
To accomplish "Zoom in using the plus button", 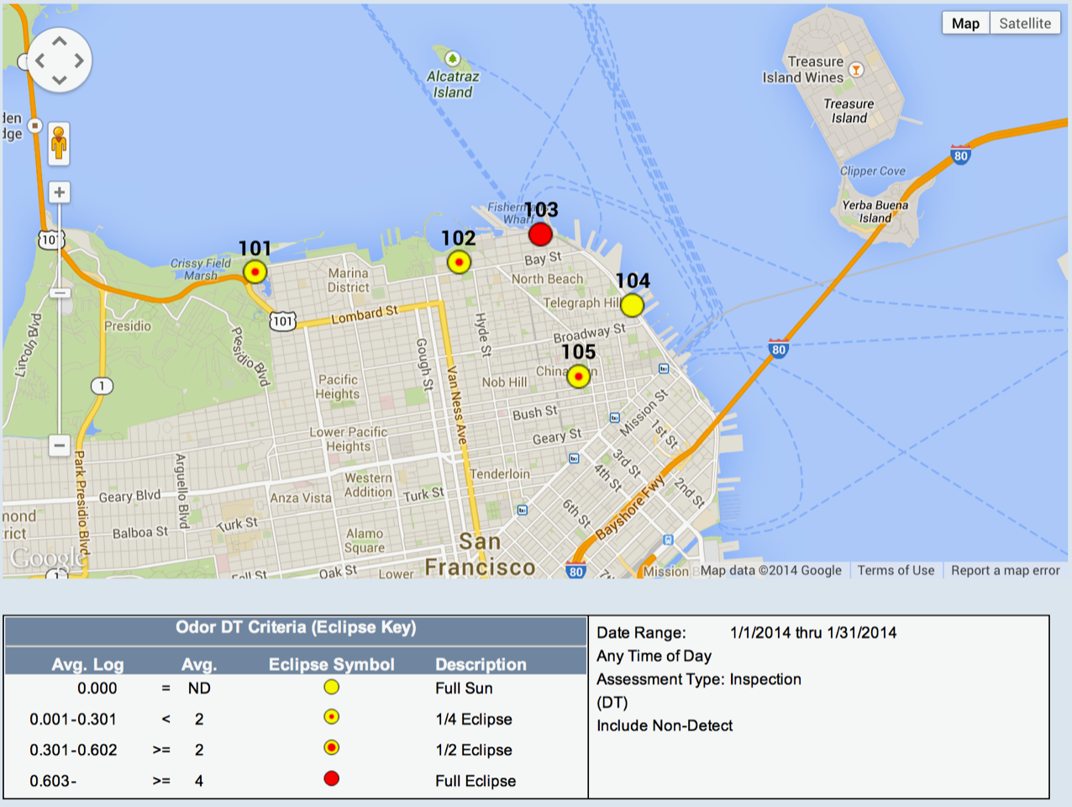I will (x=59, y=193).
